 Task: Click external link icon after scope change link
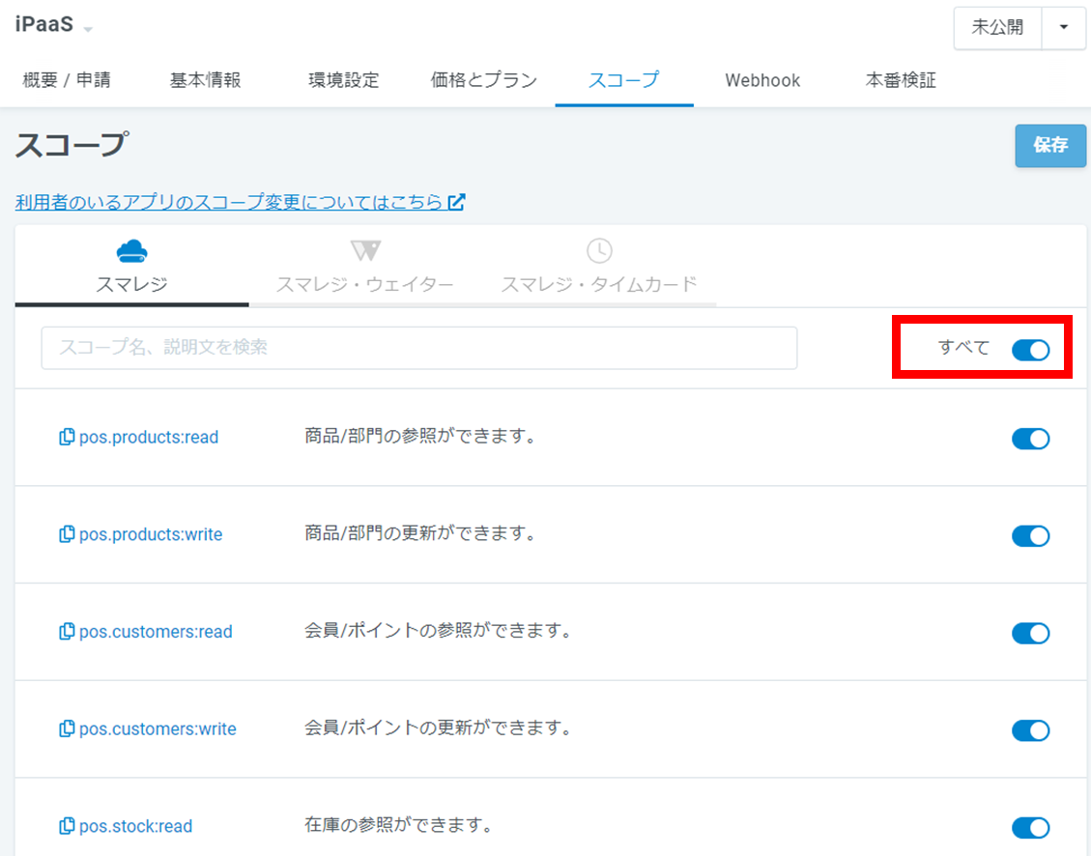tap(456, 202)
